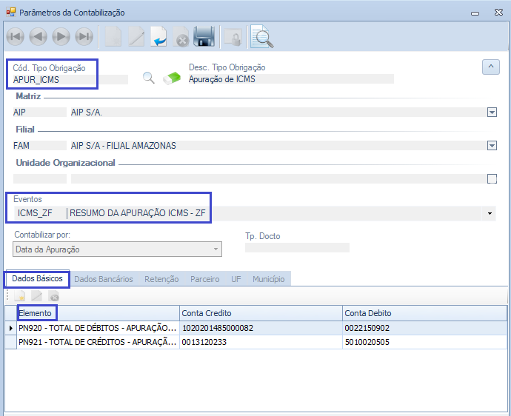Viewport: 511px width, 416px height.
Task: Click the undo blue arrow icon
Action: pos(158,36)
